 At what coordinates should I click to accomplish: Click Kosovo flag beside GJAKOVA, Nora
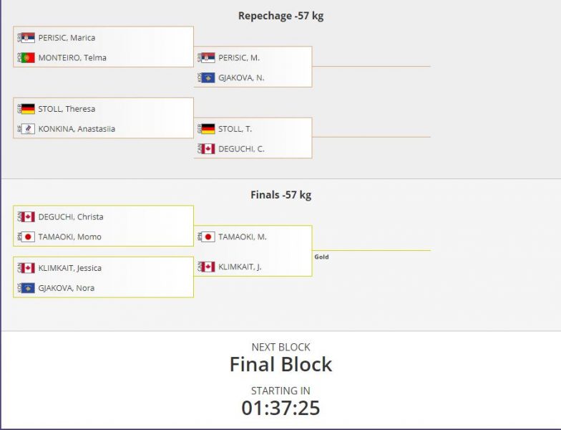[28, 288]
